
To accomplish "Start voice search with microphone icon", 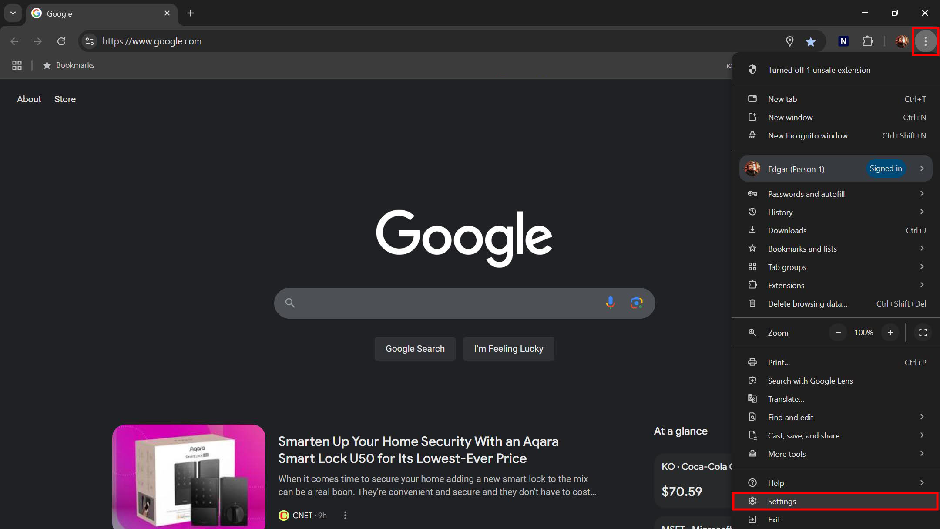I will click(610, 303).
